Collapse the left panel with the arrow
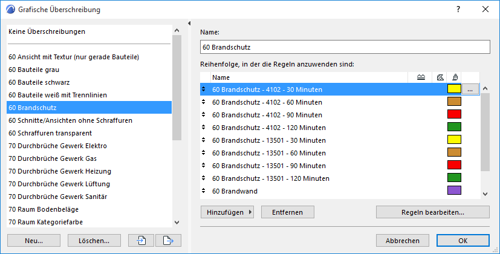This screenshot has width=500, height=254. coord(189,24)
